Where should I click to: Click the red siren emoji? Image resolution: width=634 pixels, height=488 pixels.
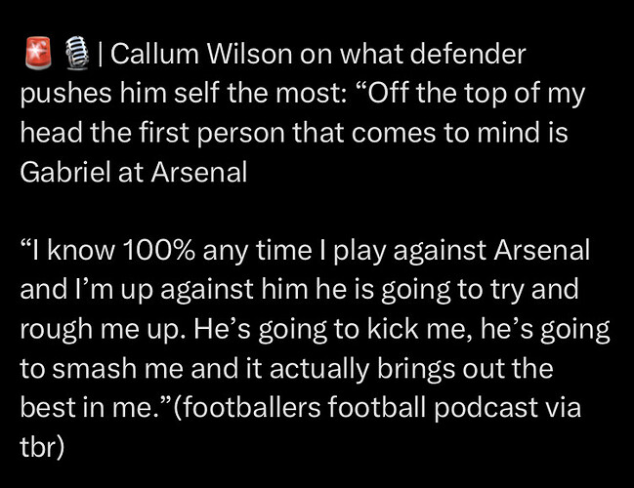[38, 53]
